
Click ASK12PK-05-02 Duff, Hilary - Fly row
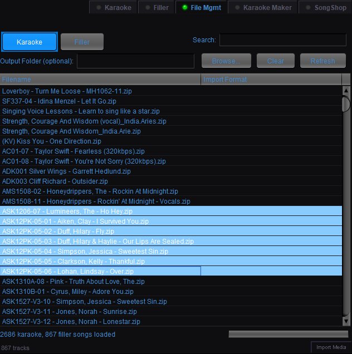click(171, 231)
